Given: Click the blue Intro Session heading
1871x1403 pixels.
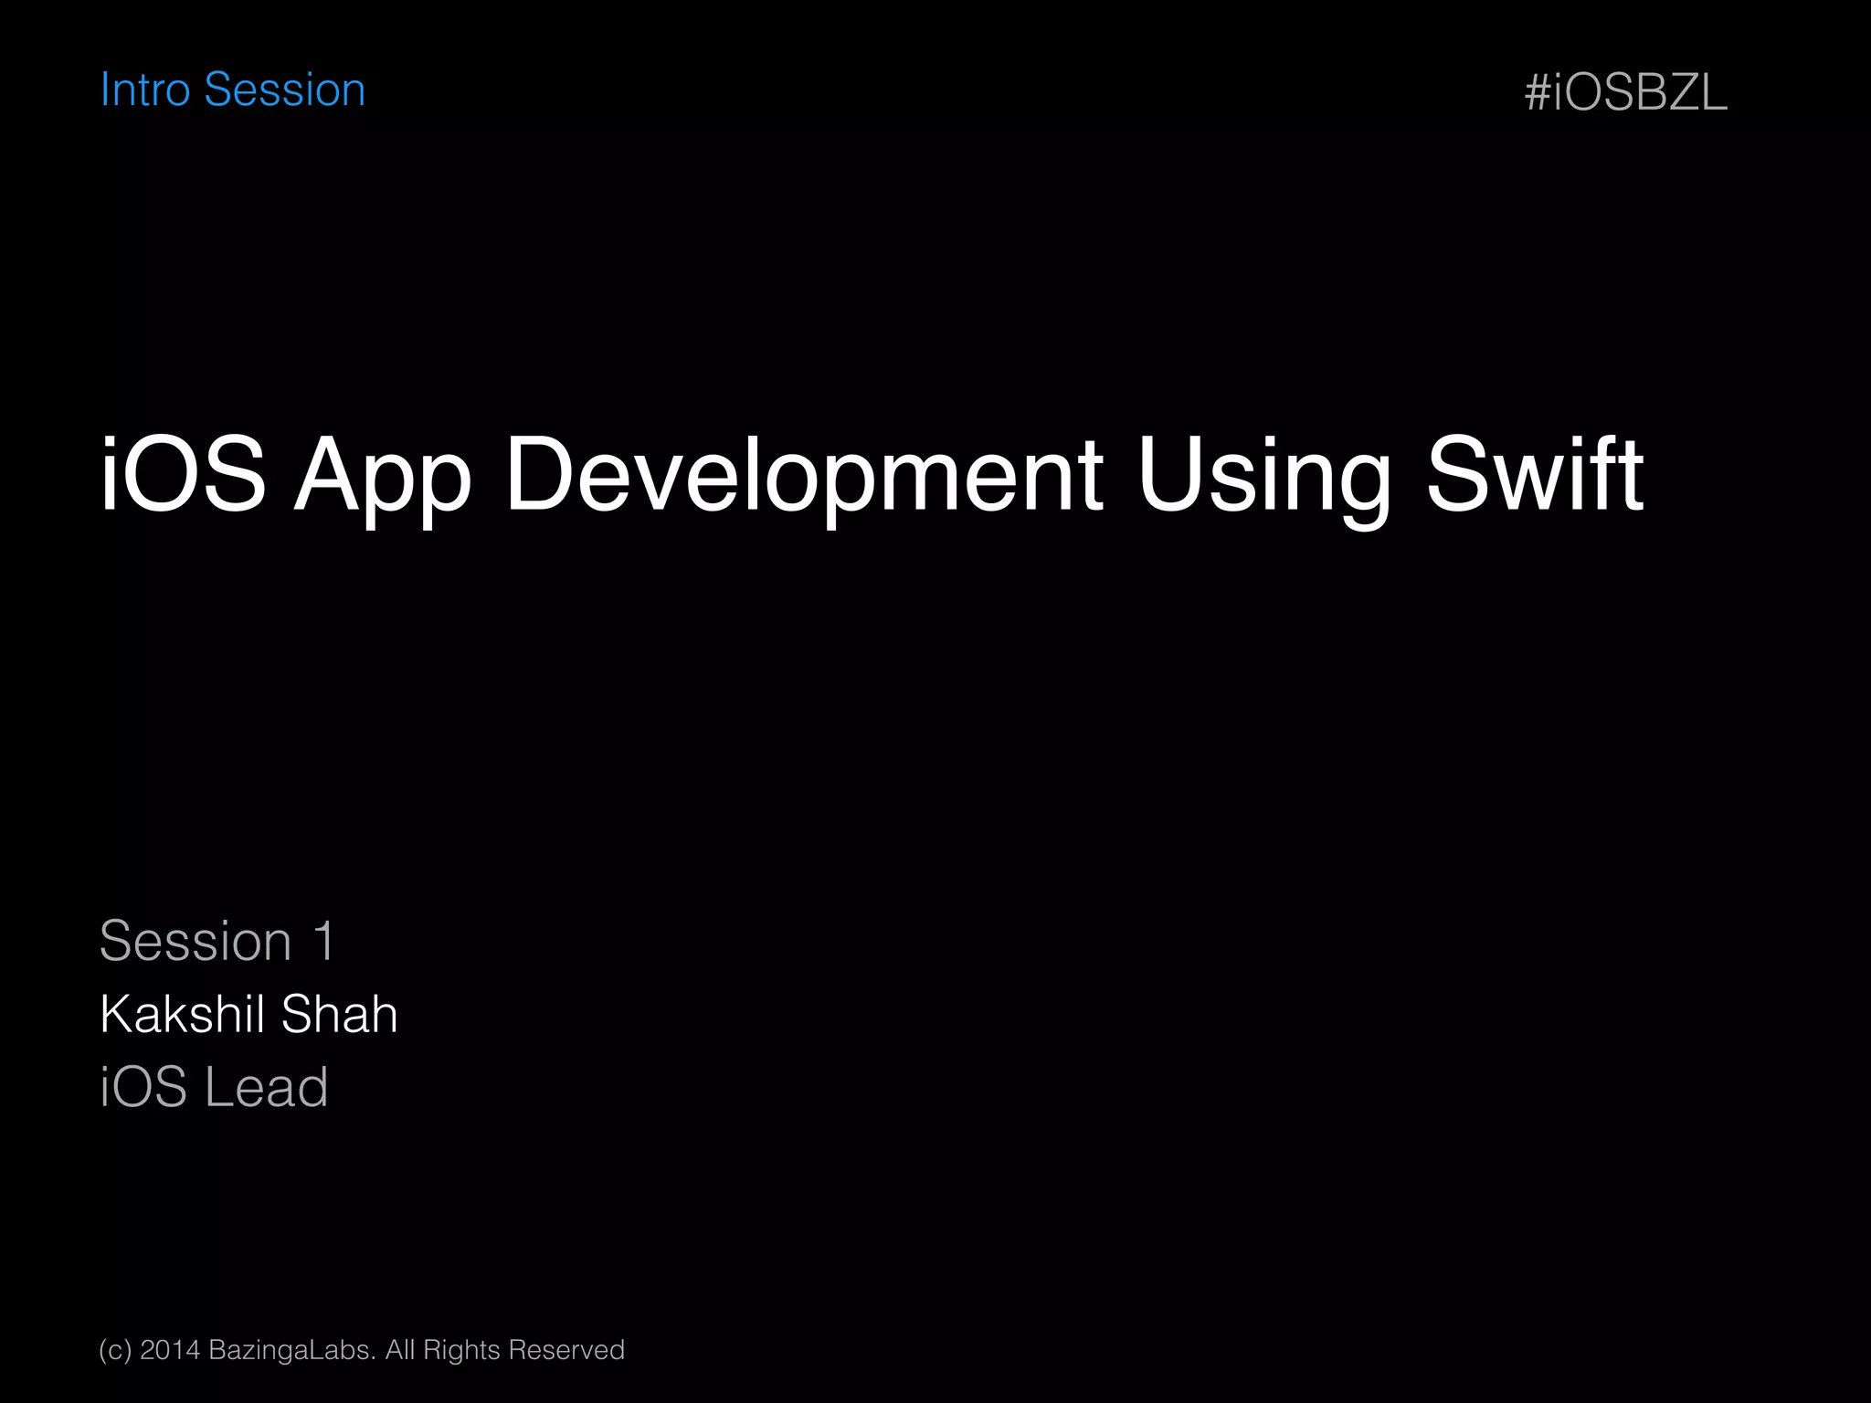Looking at the screenshot, I should tap(232, 90).
